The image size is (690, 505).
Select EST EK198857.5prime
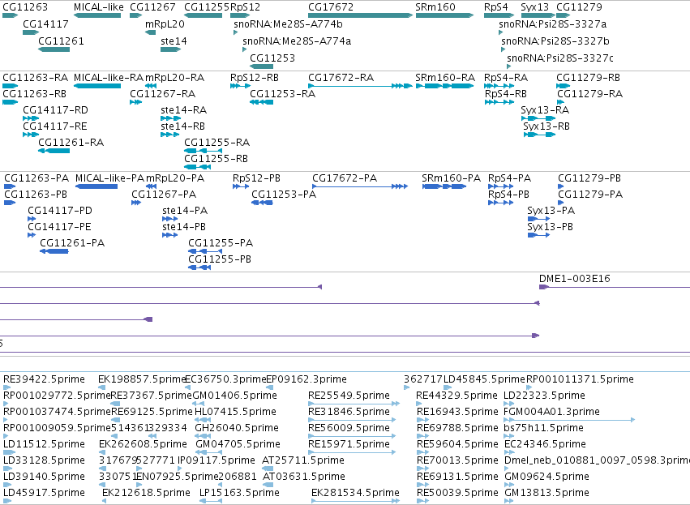[142, 379]
